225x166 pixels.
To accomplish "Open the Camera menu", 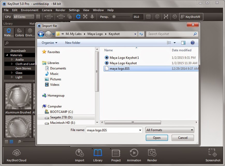I will [x=47, y=10].
